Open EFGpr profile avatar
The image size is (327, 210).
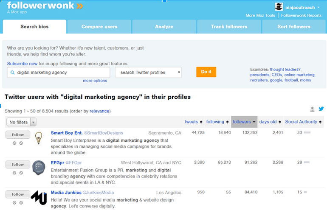click(x=39, y=167)
